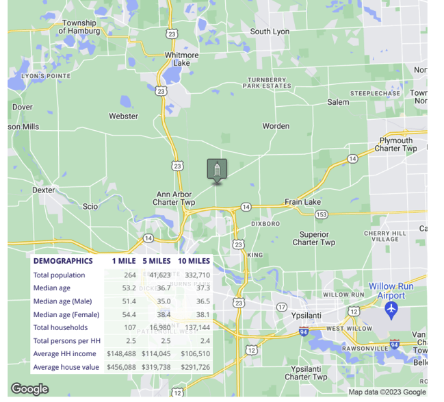The width and height of the screenshot is (444, 402).
Task: Click the Township of Hamburg map label
Action: [79, 27]
